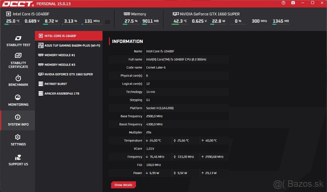This screenshot has height=192, width=327.
Task: Select ASUS TUF Gaming B460M-PLUS motherboard entry
Action: point(69,46)
